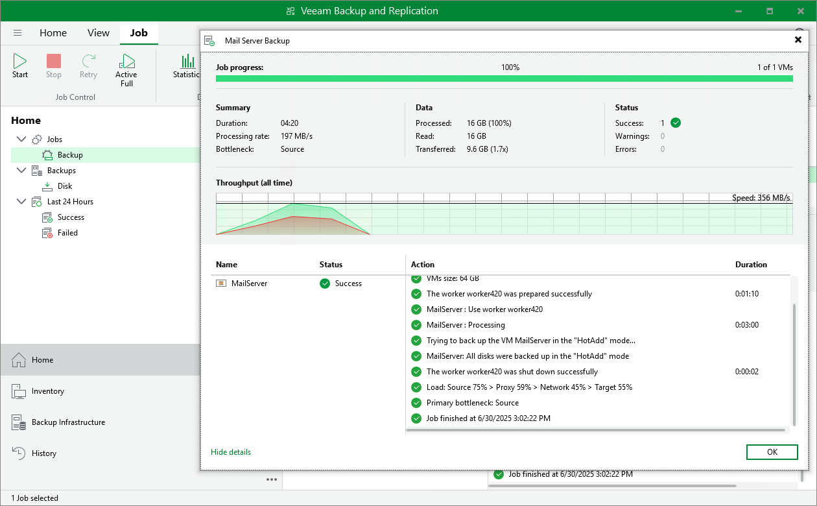Open the Statistics ribbon icon
This screenshot has height=506, width=817.
pos(188,62)
